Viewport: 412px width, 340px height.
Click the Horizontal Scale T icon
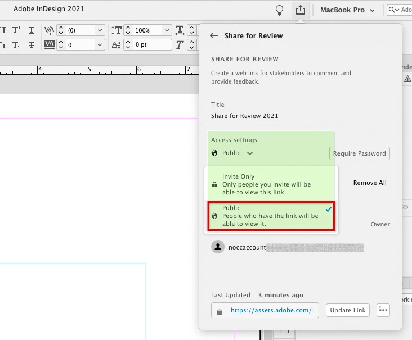pos(180,30)
